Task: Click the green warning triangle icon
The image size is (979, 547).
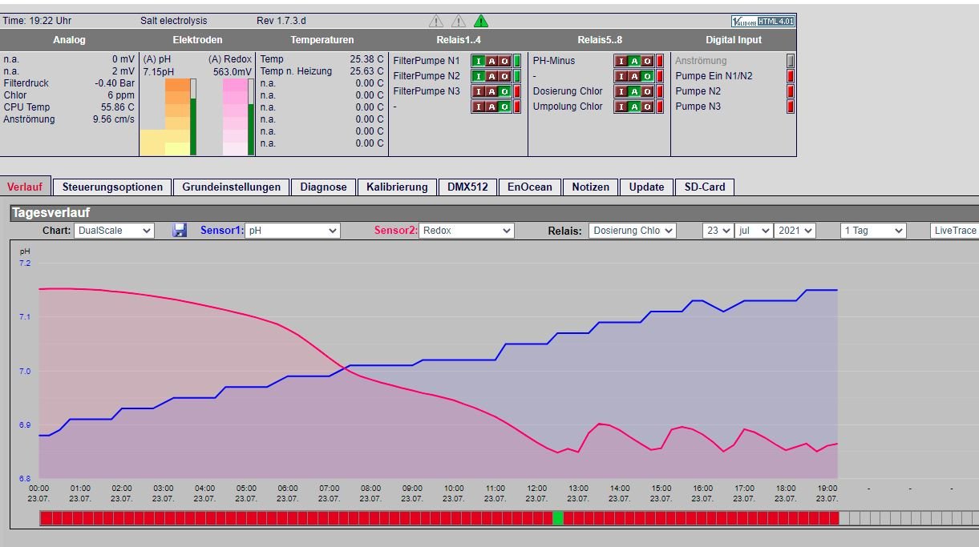Action: [480, 21]
